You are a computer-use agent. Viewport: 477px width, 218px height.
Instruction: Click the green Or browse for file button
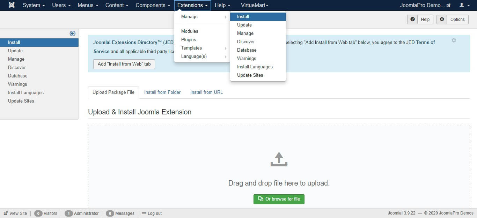click(x=279, y=199)
